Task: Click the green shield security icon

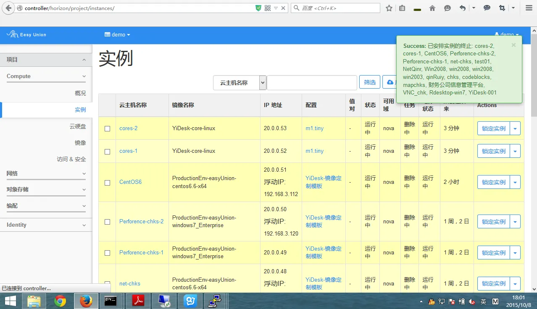Action: (258, 8)
